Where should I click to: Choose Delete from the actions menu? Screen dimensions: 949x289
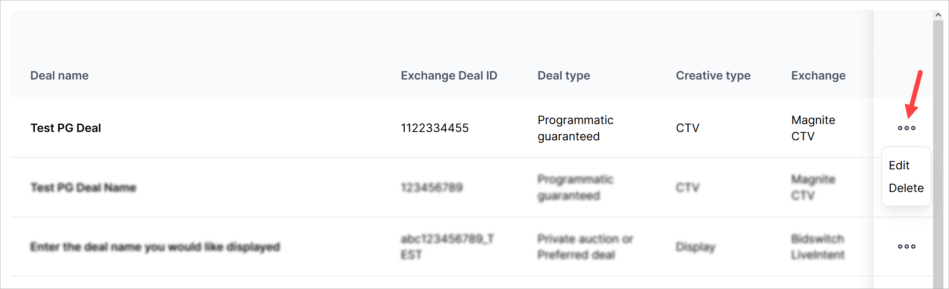click(x=906, y=188)
